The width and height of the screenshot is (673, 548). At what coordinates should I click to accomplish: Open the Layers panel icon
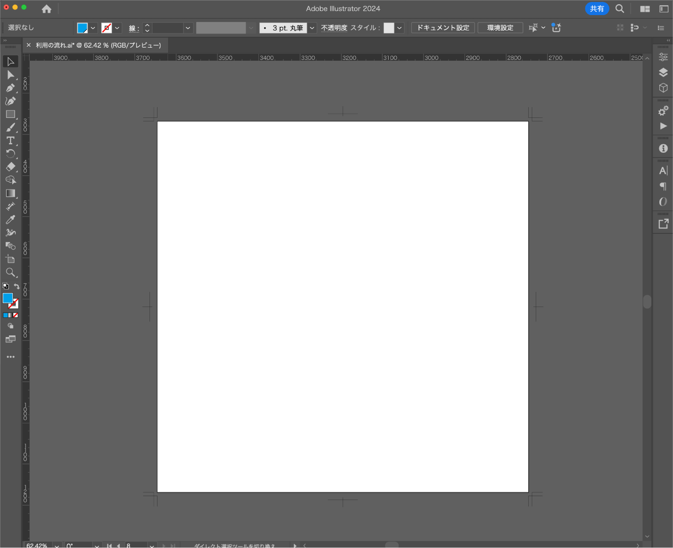663,72
